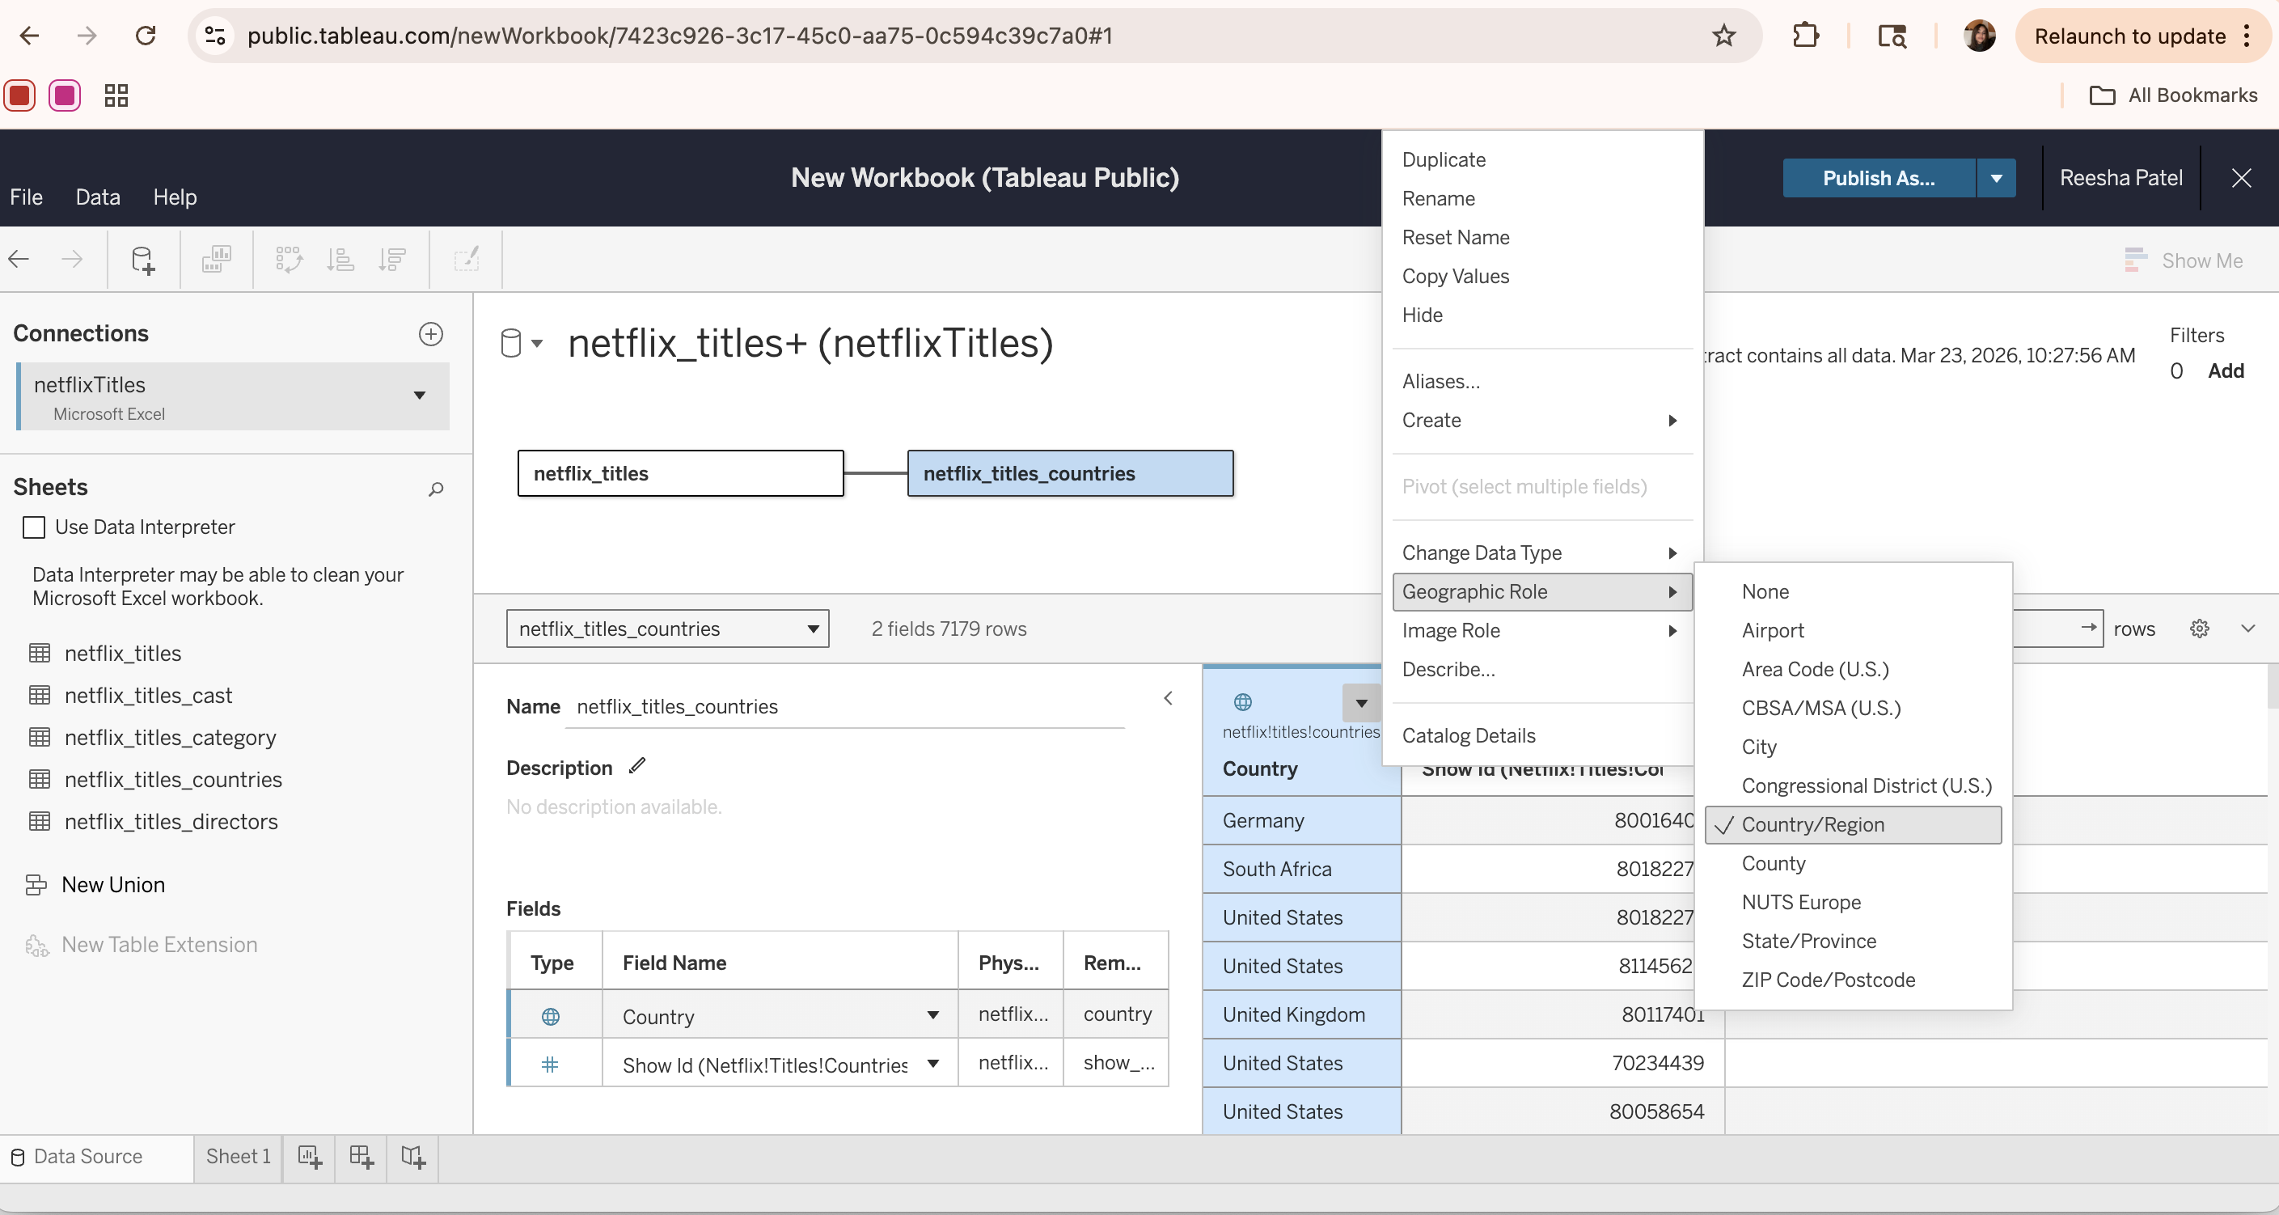Click Add under Filters

(2225, 370)
